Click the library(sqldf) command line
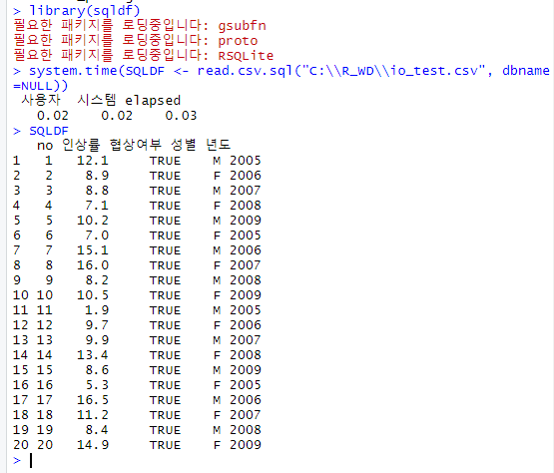This screenshot has height=473, width=554. click(77, 11)
